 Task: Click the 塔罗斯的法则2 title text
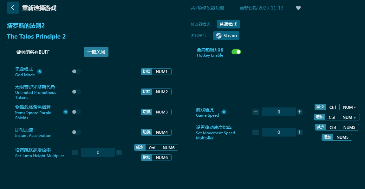(x=26, y=26)
